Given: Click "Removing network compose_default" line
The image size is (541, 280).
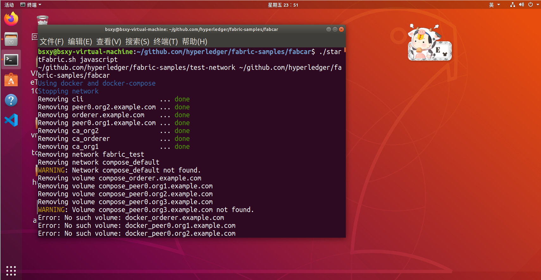Looking at the screenshot, I should 99,162.
